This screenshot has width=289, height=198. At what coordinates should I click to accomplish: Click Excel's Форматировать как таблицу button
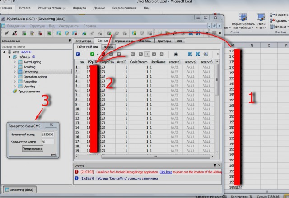(243, 21)
